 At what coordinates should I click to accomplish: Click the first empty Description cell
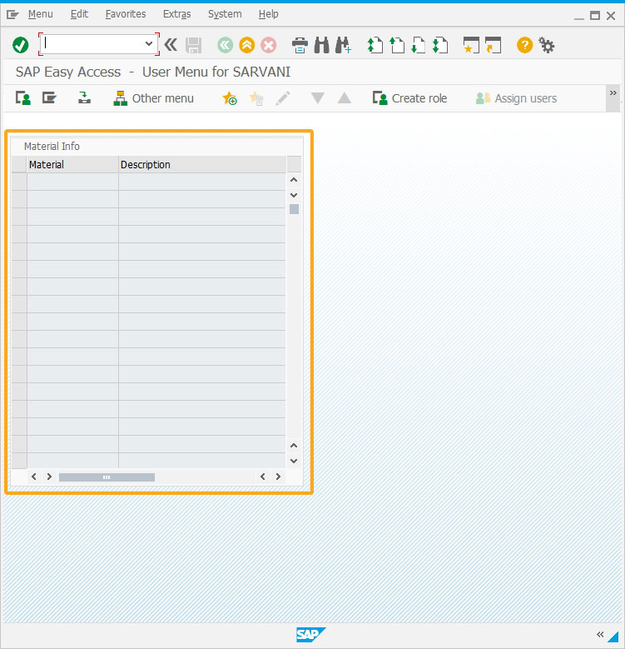(x=202, y=182)
